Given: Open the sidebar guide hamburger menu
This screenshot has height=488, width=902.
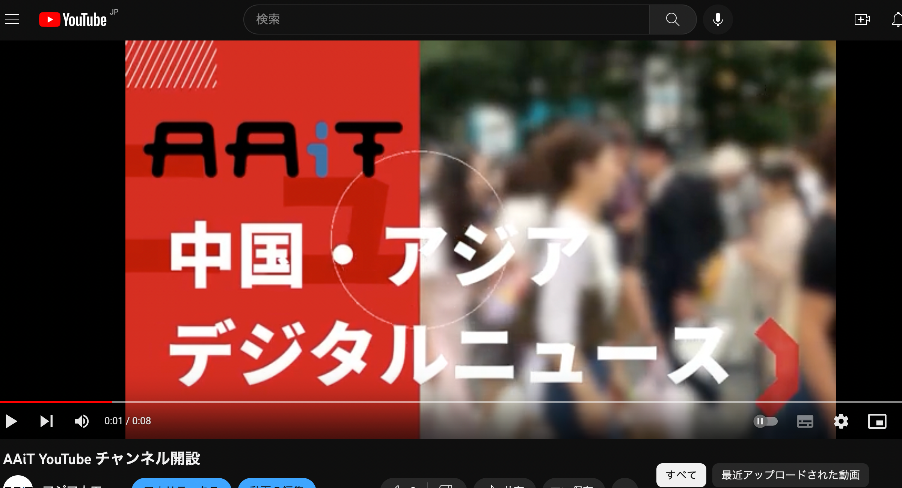Looking at the screenshot, I should click(x=12, y=19).
